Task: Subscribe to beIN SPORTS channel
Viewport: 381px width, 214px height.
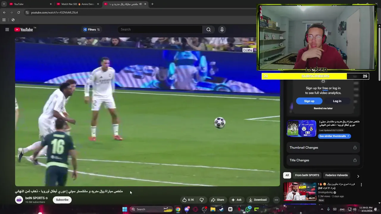Action: click(x=62, y=200)
